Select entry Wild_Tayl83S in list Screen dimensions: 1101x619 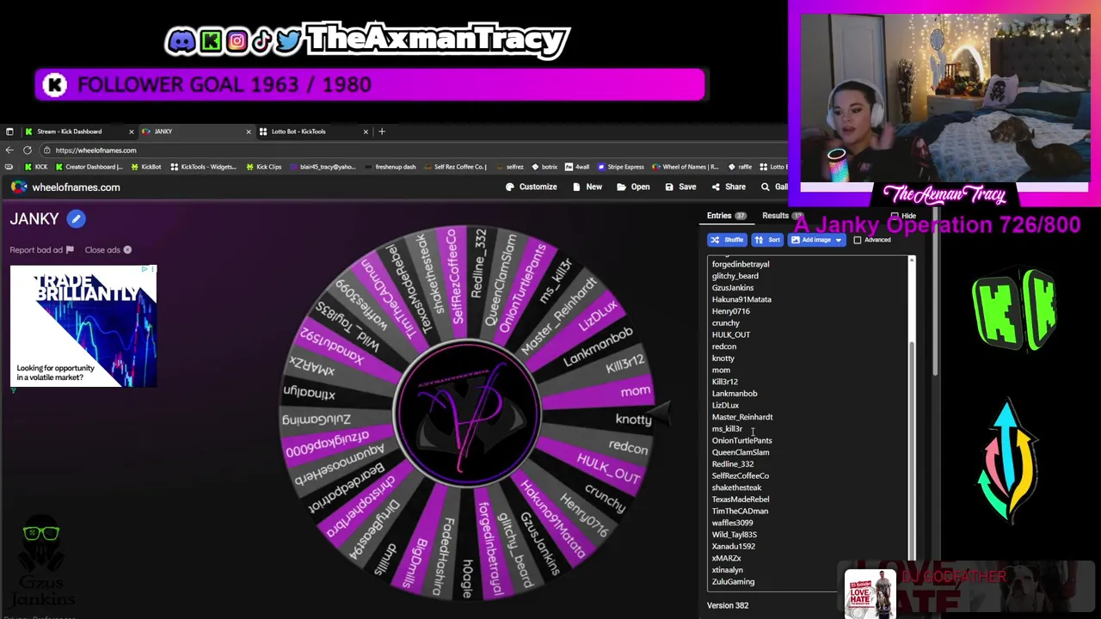pos(735,534)
